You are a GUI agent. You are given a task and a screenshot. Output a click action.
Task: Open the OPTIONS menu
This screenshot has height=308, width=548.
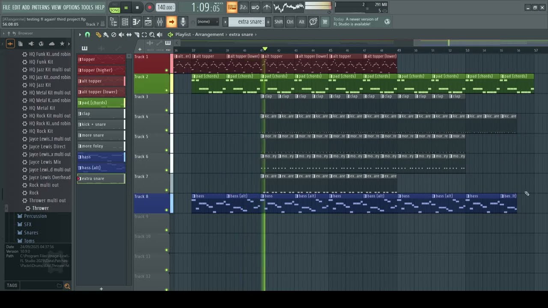coord(71,8)
